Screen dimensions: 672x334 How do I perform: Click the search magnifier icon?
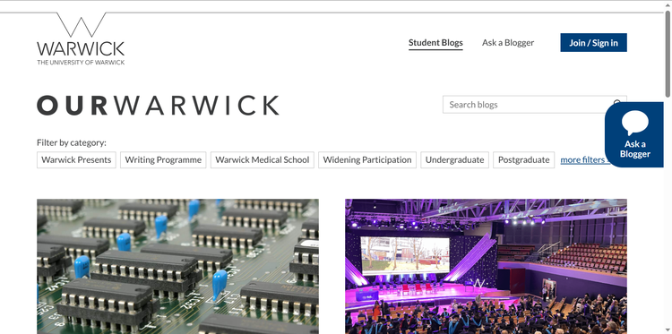(617, 104)
